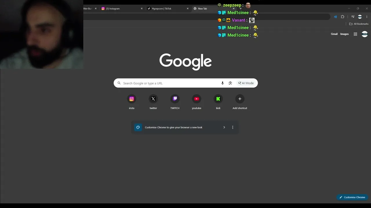The width and height of the screenshot is (371, 208).
Task: Open the twitter shortcut icon
Action: [153, 99]
